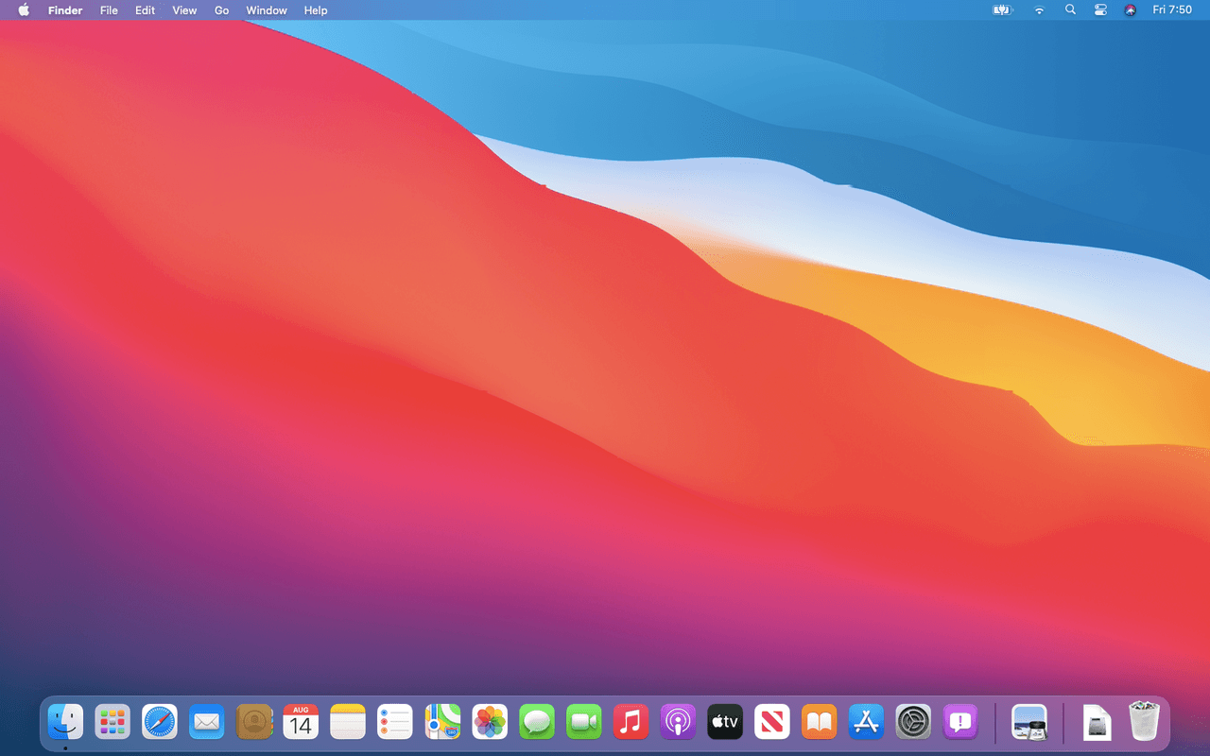Open the Edit menu
The width and height of the screenshot is (1210, 756).
[145, 10]
